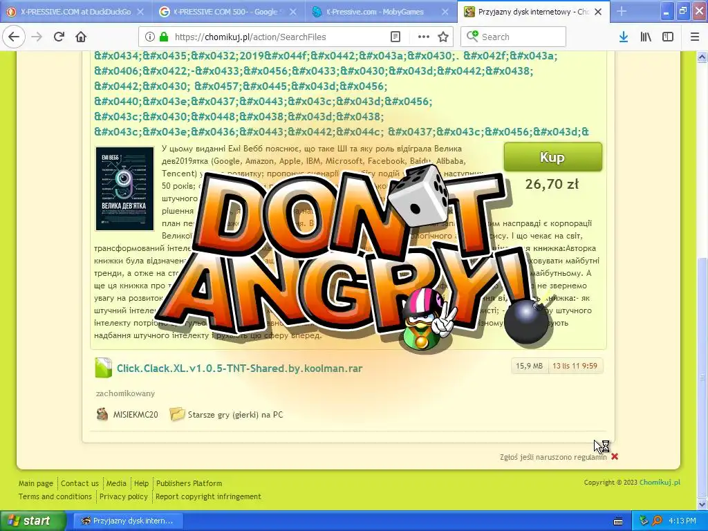Image resolution: width=708 pixels, height=531 pixels.
Task: Click the 4:13 PM system clock
Action: (x=682, y=521)
